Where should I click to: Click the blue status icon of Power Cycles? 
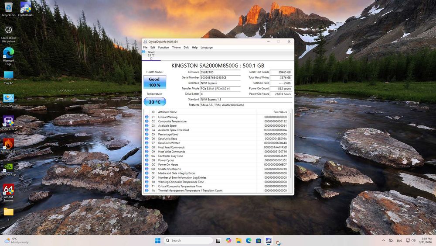pos(147,160)
